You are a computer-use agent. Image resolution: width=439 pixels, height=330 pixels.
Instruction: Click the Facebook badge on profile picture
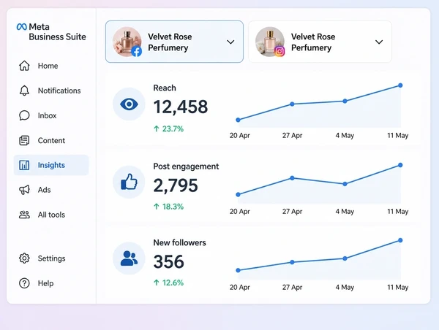(x=136, y=51)
